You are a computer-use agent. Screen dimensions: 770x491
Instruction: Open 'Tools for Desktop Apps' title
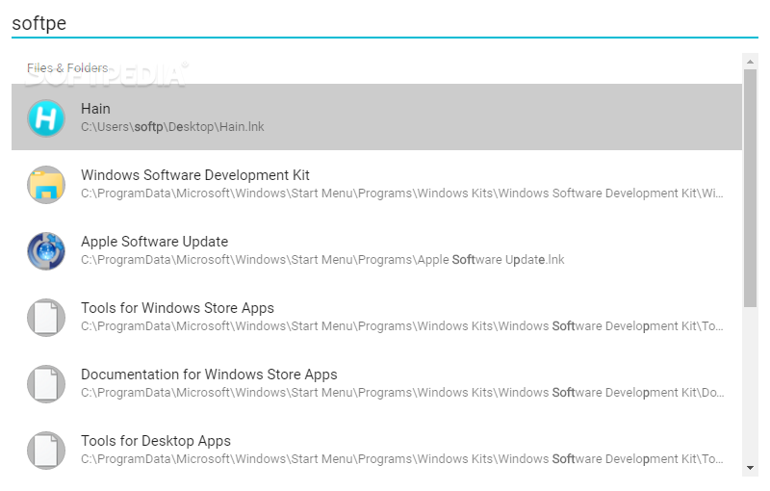[156, 441]
